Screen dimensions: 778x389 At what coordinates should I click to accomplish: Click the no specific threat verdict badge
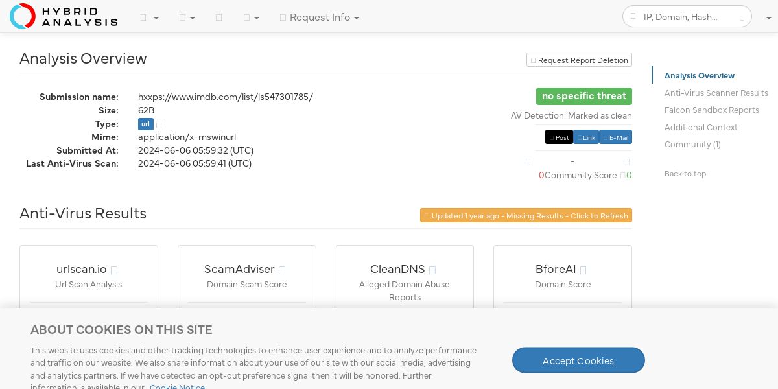[583, 96]
